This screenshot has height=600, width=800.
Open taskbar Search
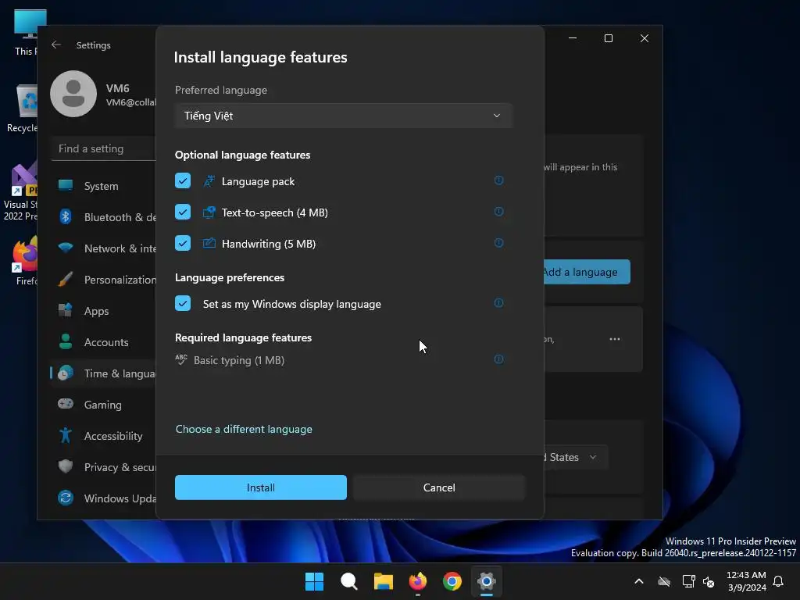349,581
